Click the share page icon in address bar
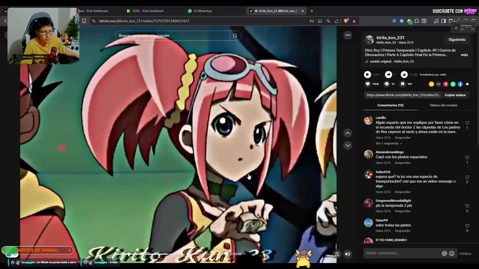Viewport: 479px width, 269px height. [x=337, y=21]
